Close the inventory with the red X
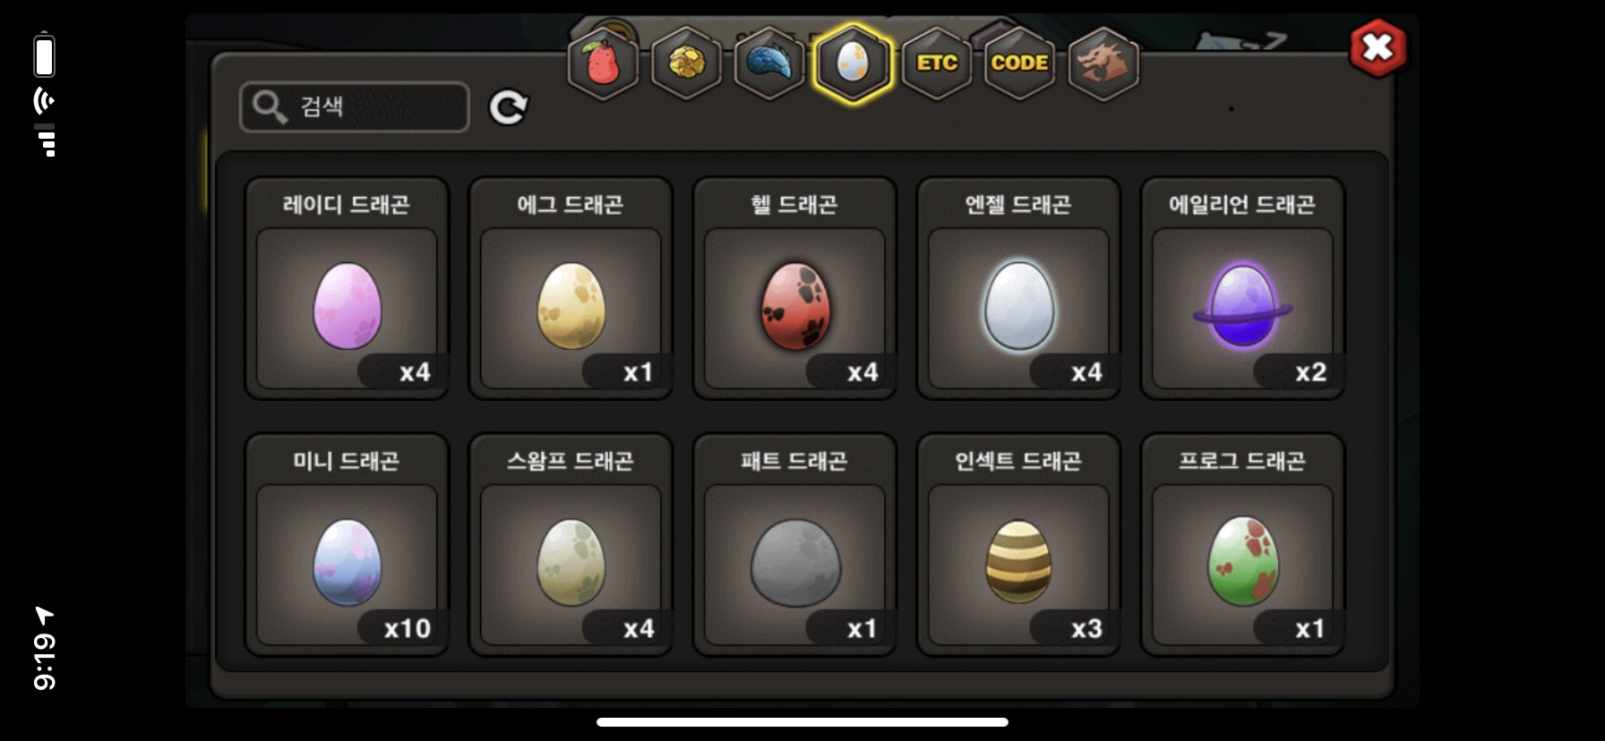Viewport: 1605px width, 741px height. [x=1378, y=47]
